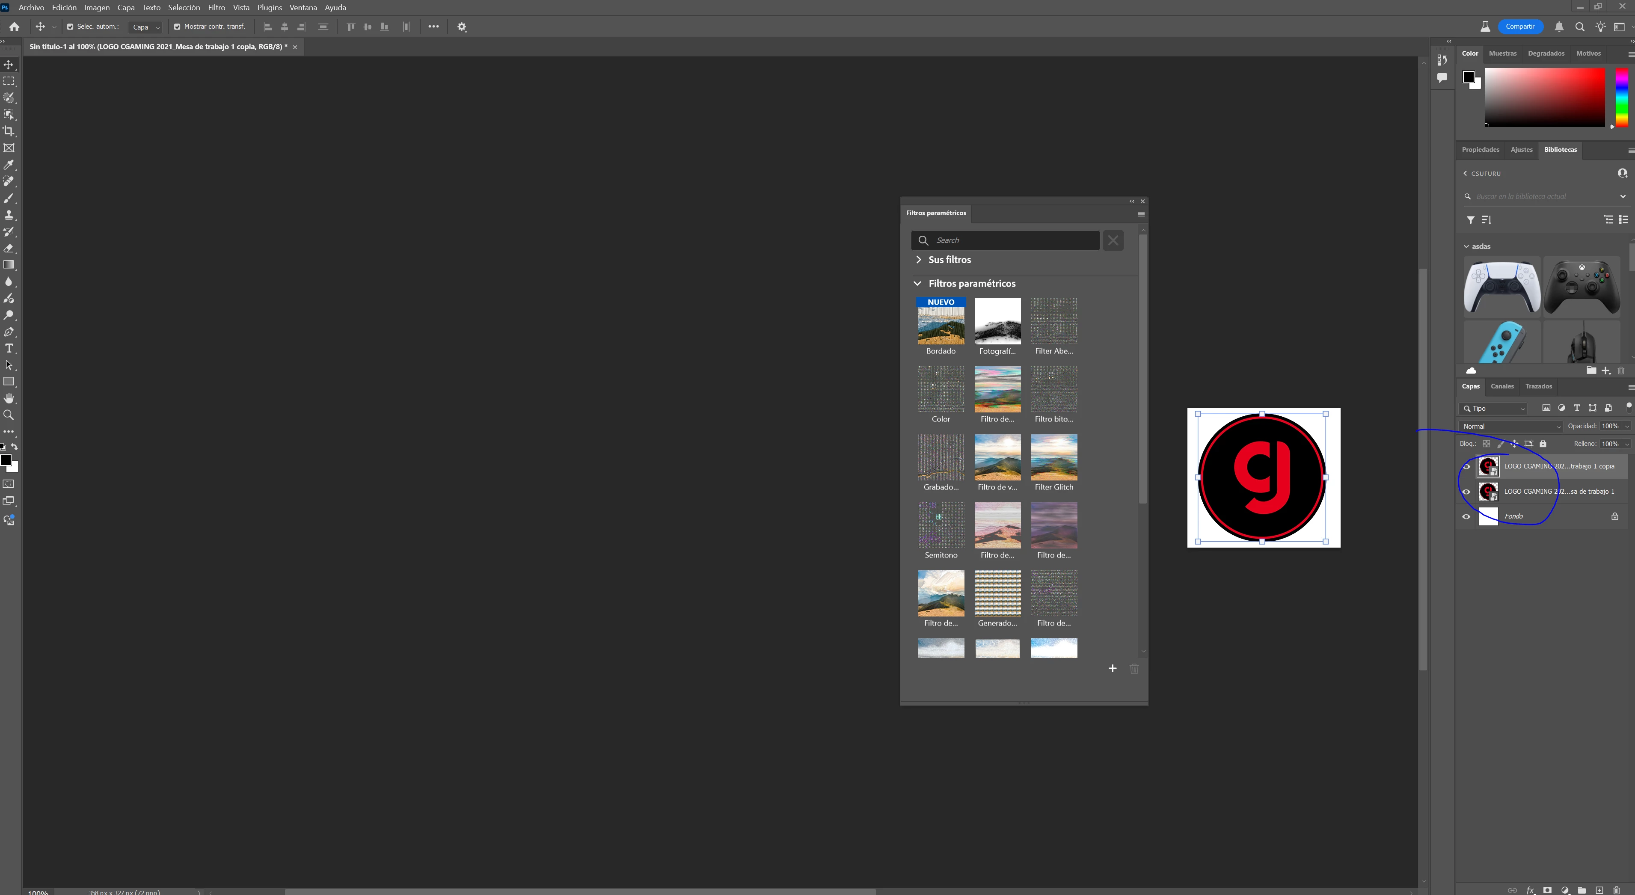Hide the Fondo layer

[1466, 517]
